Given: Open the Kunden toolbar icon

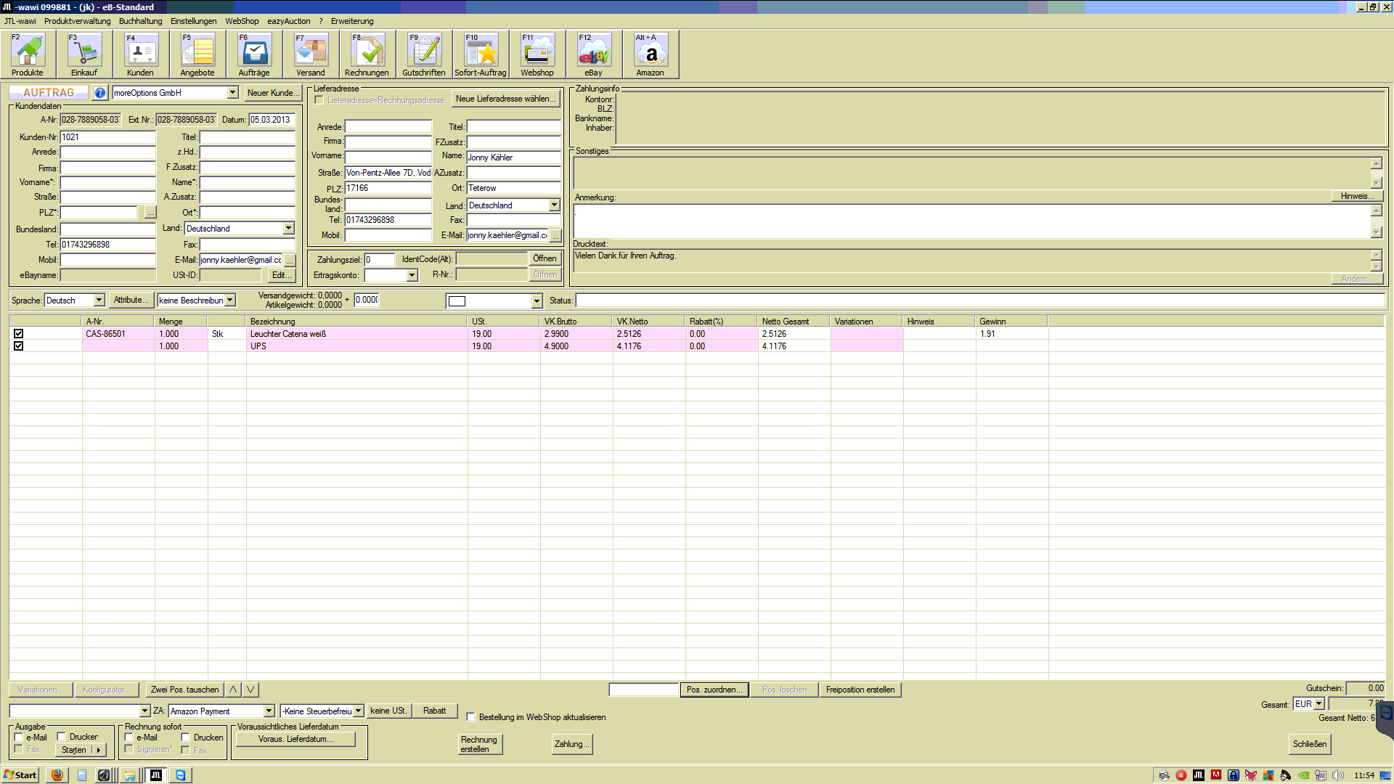Looking at the screenshot, I should point(141,54).
